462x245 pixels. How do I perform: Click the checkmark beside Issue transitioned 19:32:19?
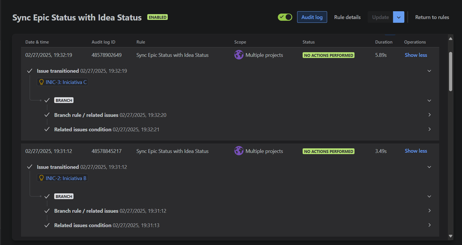pyautogui.click(x=30, y=71)
